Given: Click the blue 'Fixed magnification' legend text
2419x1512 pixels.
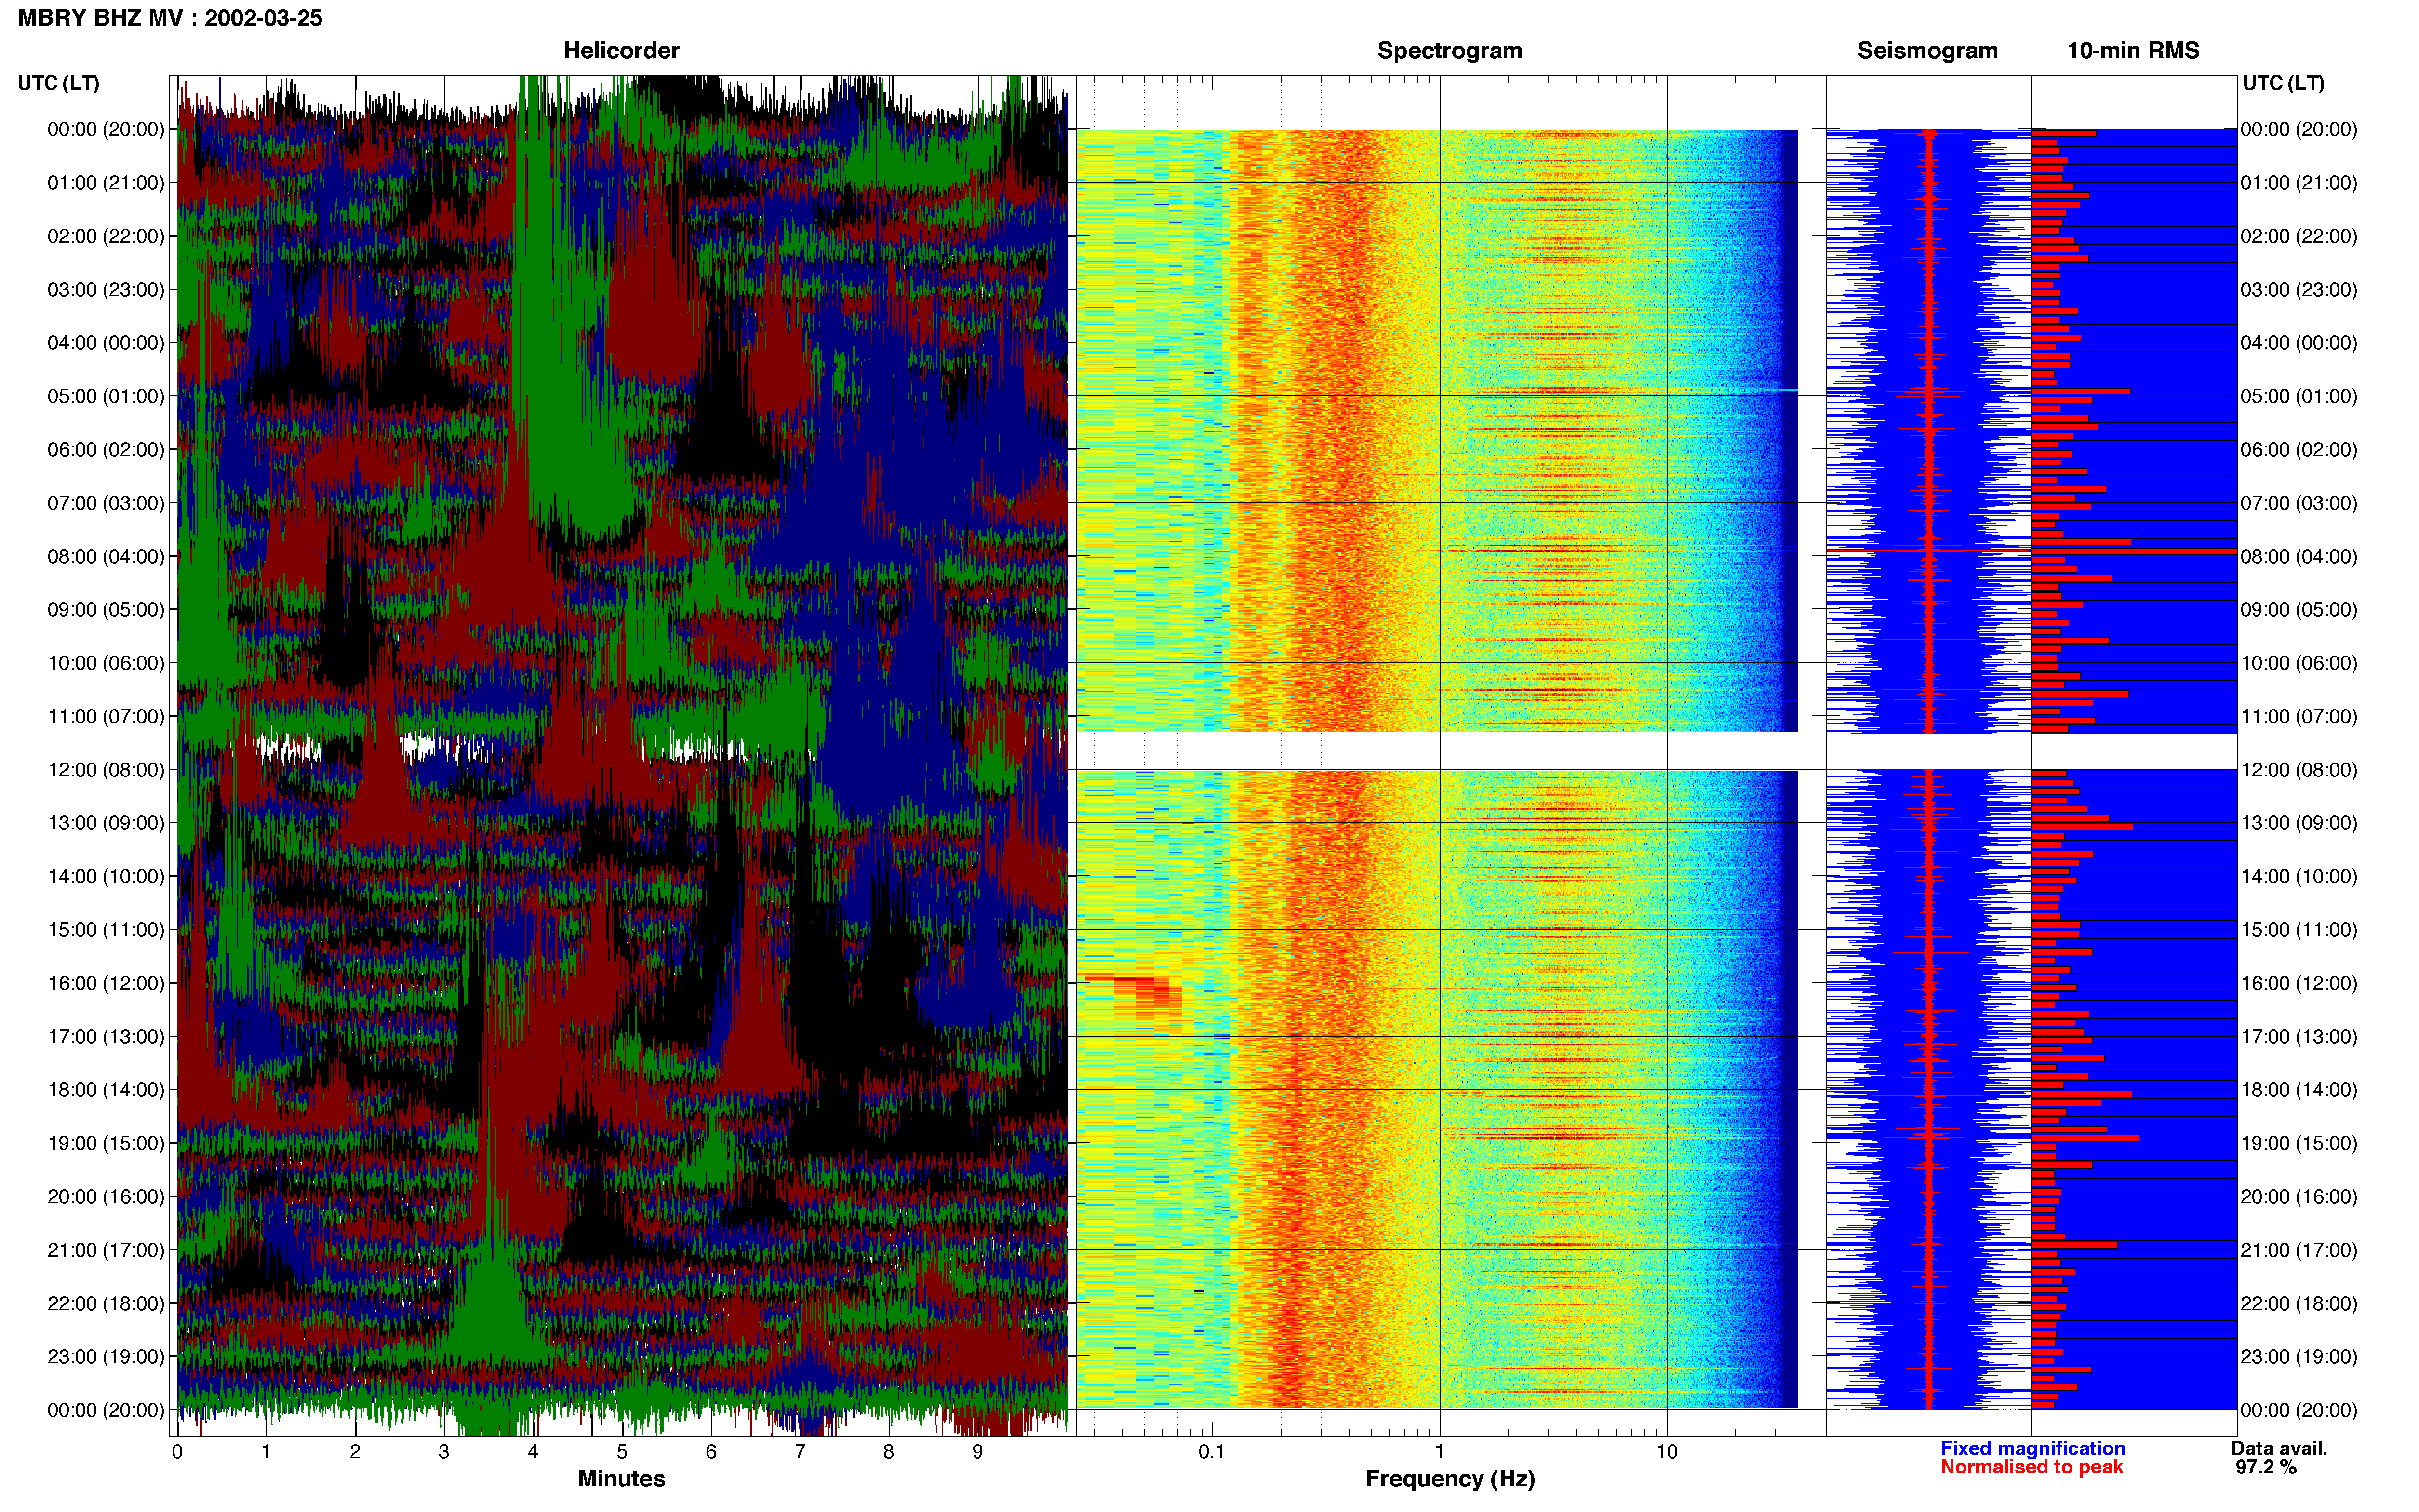Looking at the screenshot, I should pos(2032,1448).
